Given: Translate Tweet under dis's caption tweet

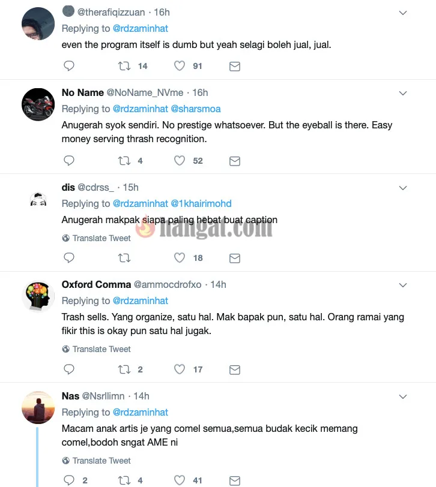Looking at the screenshot, I should (97, 238).
